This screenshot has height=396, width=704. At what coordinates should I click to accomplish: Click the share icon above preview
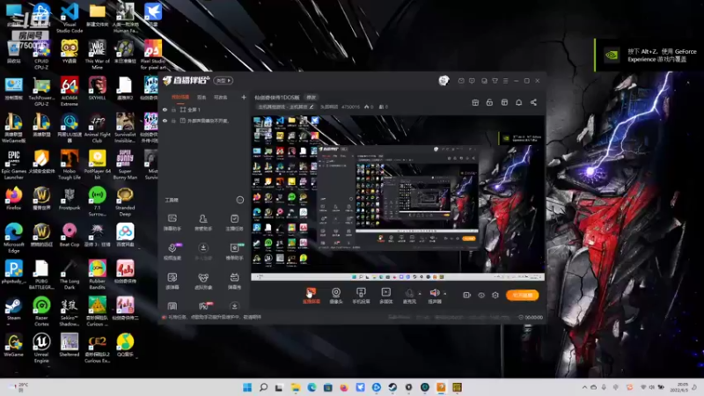coord(533,102)
